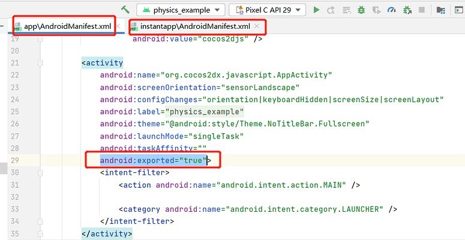Start debugging with the bug icon
The width and height of the screenshot is (465, 240).
click(361, 10)
